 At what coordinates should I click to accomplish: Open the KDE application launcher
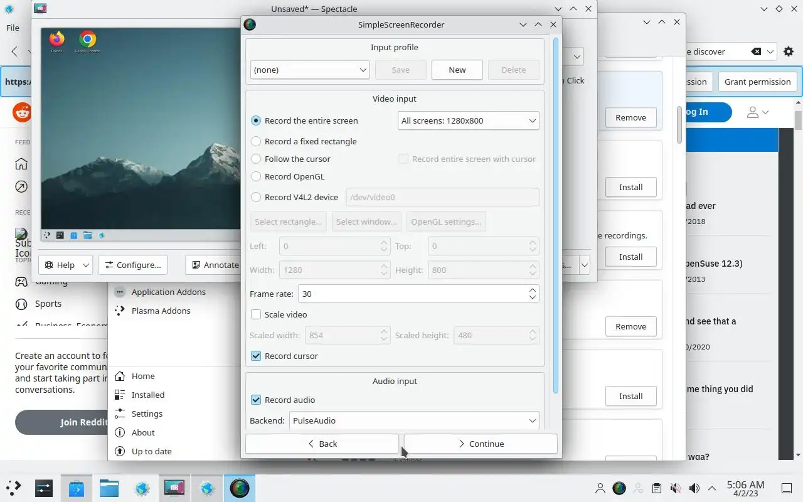coord(14,488)
